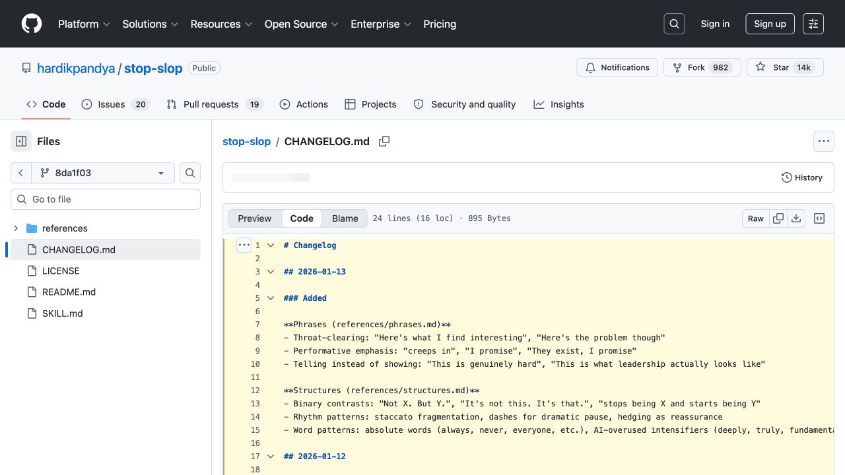This screenshot has width=845, height=475.
Task: Copy the CHANGELOG.md file path
Action: tap(384, 141)
